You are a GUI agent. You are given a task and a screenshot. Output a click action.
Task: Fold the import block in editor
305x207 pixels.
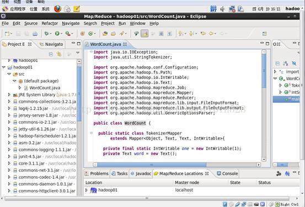coord(91,52)
